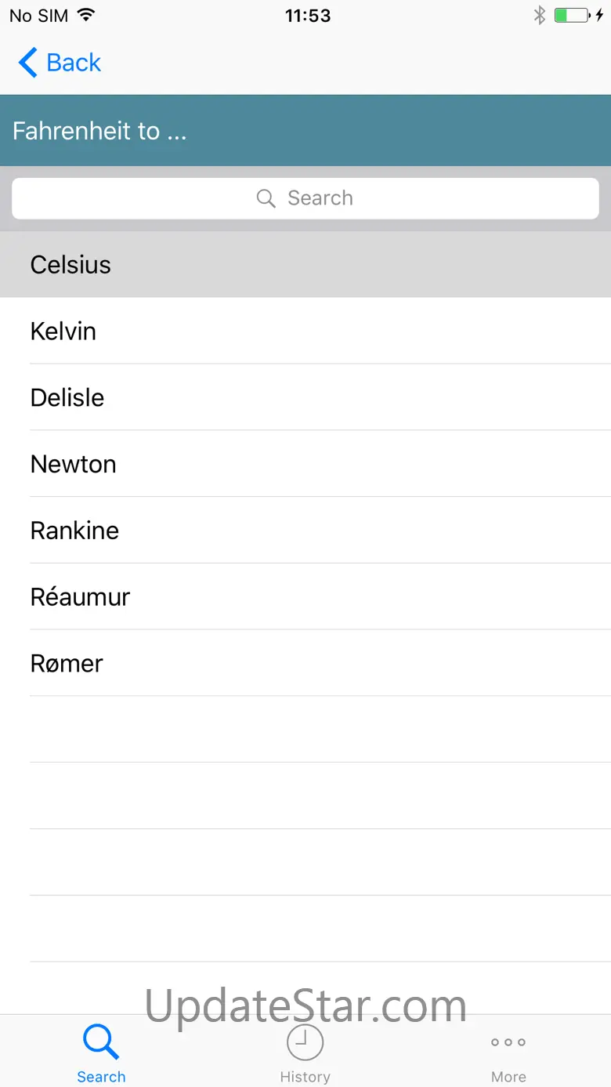Tap the More three-dots icon
The image size is (611, 1087).
click(508, 1042)
